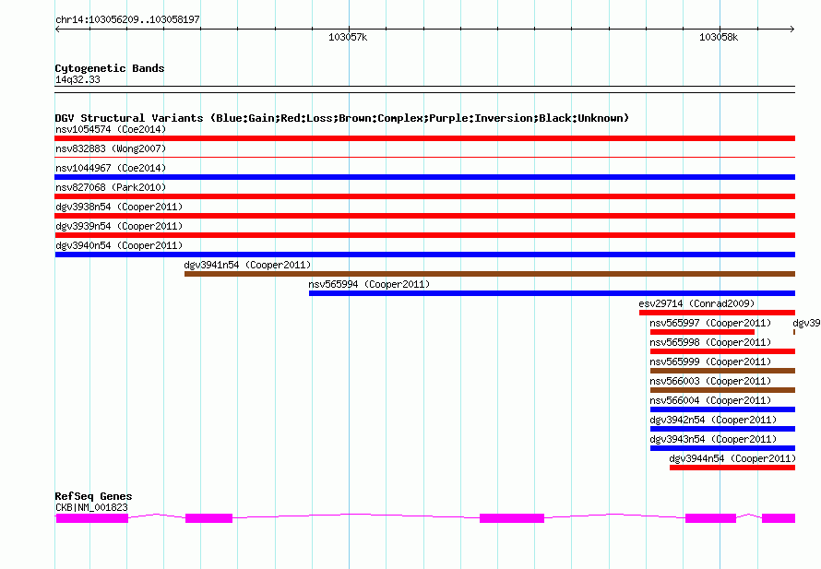Click the truncated dgv39 label at right edge
Viewport: 821px width, 569px height.
tap(806, 323)
